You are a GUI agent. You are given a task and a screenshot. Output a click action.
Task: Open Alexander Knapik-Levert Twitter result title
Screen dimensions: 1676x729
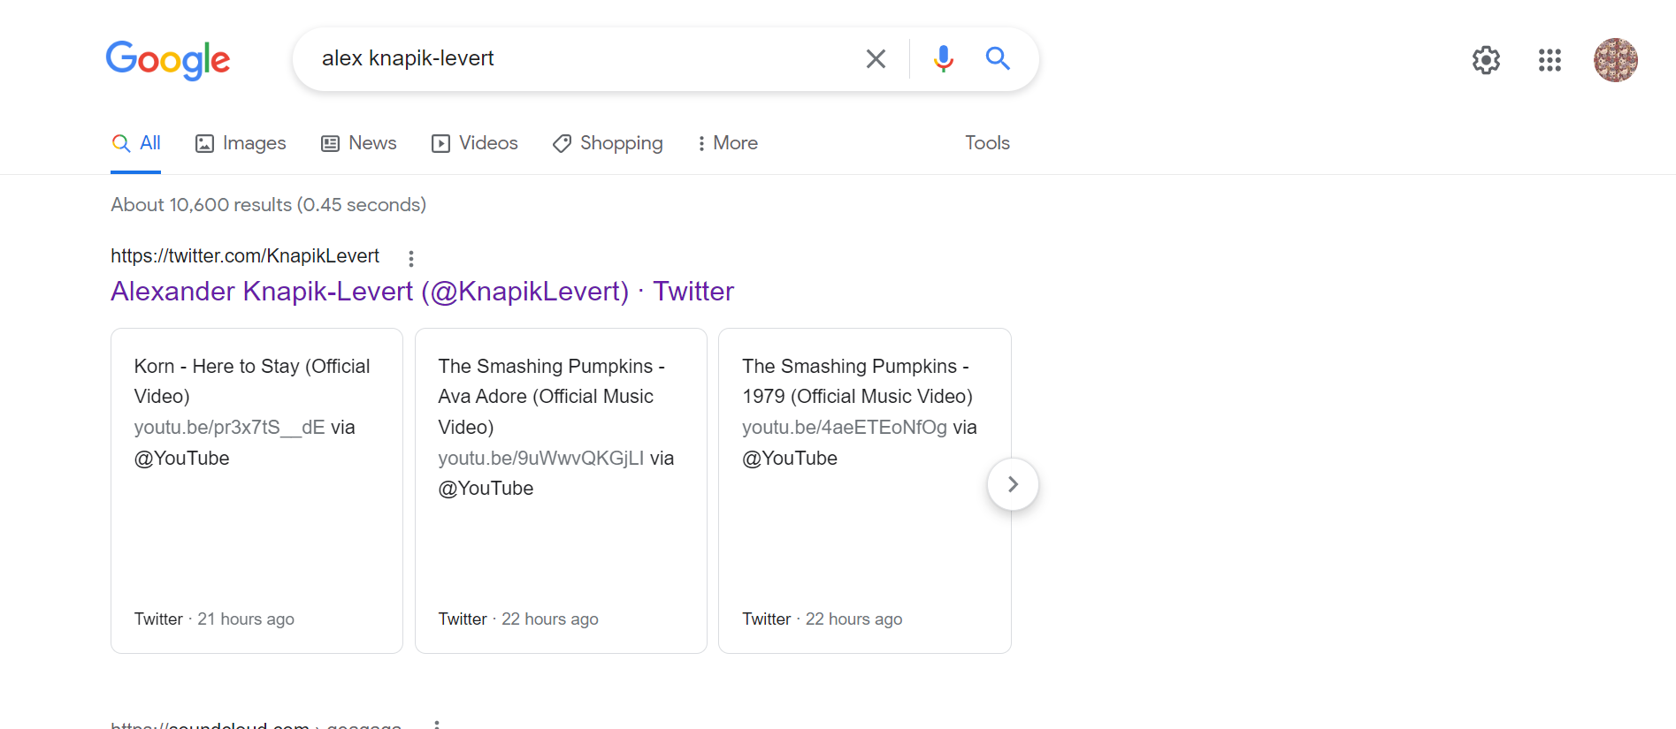[x=422, y=292]
